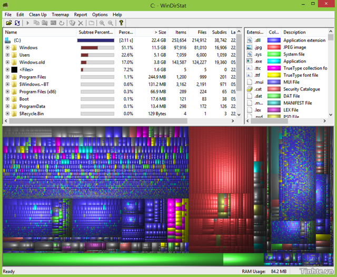Click the Zoom Out magnifier icon
This screenshot has width=337, height=277.
click(x=111, y=23)
